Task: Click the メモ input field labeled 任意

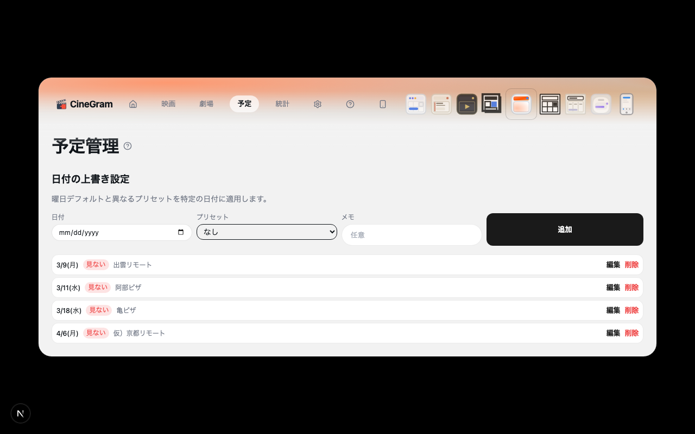Action: 411,234
